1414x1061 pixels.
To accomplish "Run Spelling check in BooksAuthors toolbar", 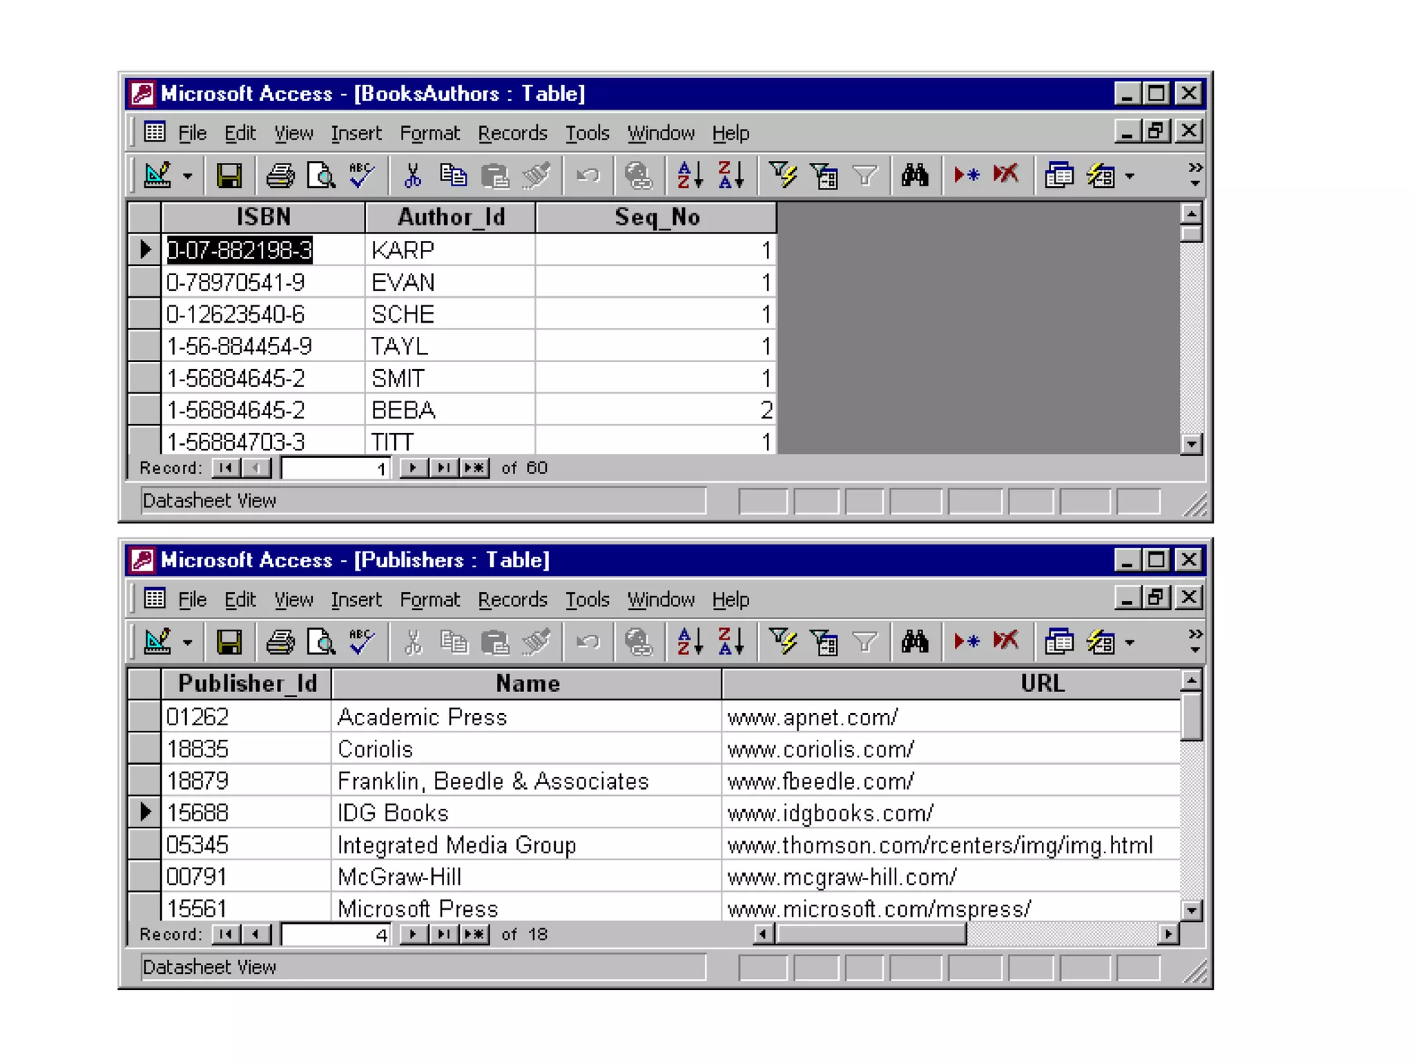I will (x=362, y=175).
